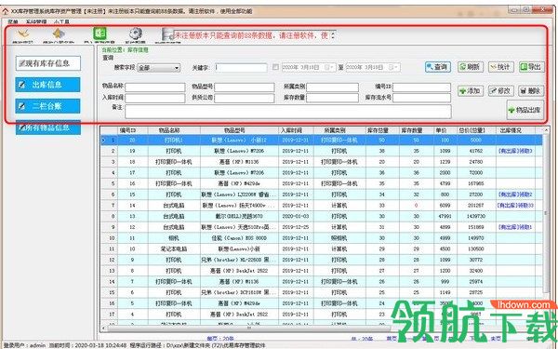Open the gear settings toolbar icon
The height and width of the screenshot is (349, 558).
(136, 34)
